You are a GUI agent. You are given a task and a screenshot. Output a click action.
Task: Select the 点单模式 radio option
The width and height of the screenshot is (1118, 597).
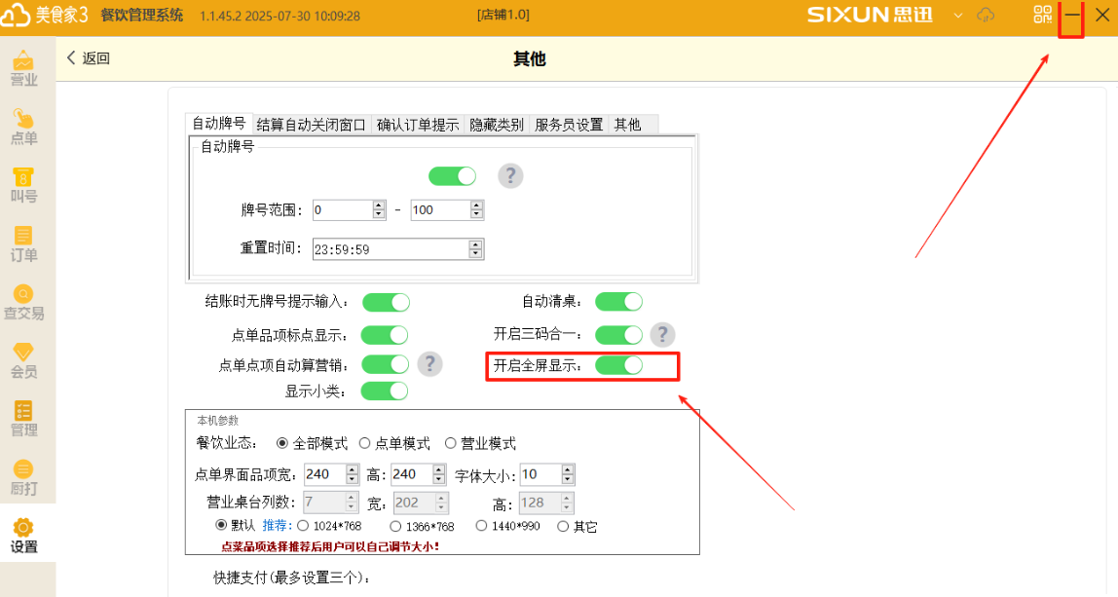[363, 443]
